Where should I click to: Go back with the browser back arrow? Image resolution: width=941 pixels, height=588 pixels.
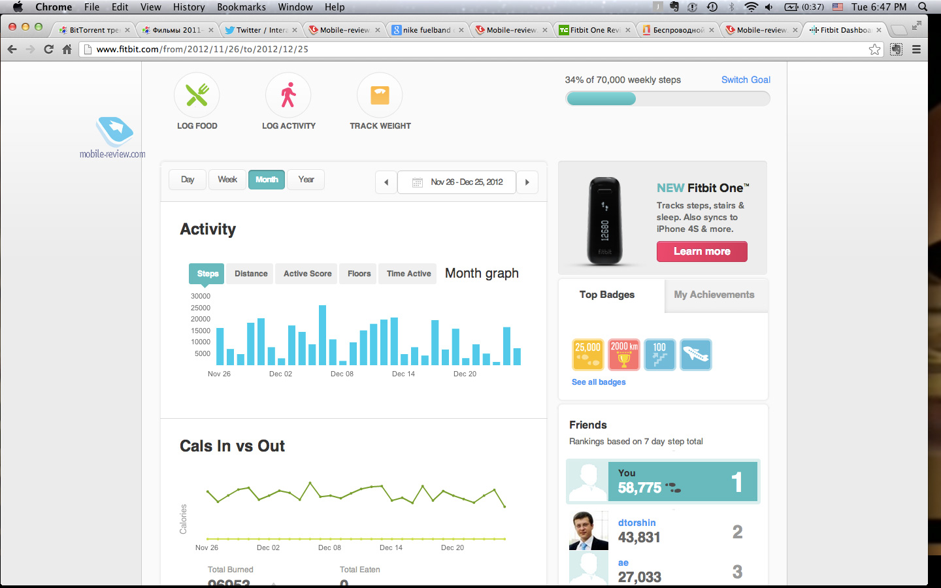(12, 49)
